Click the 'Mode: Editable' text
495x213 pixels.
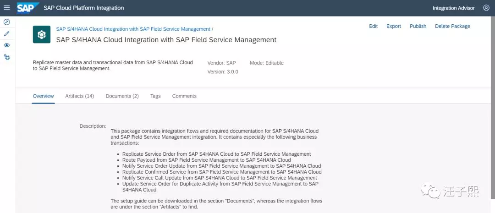pos(267,63)
